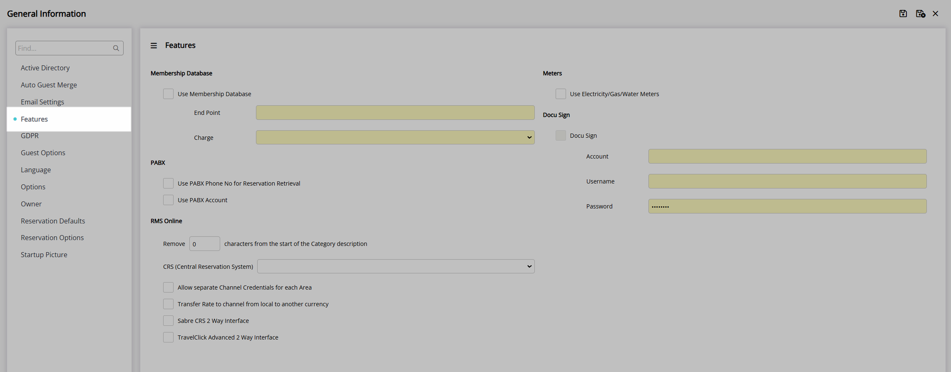Click the search magnifier icon in Find box
The width and height of the screenshot is (951, 372).
(116, 48)
